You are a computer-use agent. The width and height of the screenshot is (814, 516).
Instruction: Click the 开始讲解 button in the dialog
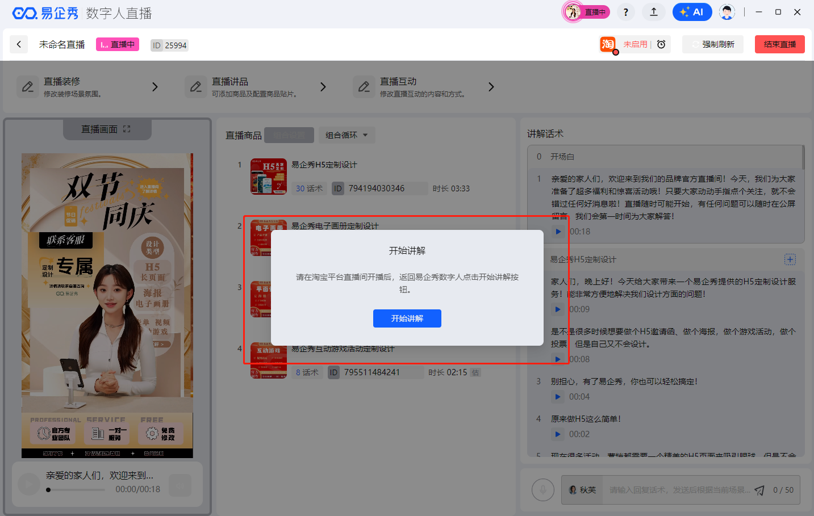[x=407, y=318]
